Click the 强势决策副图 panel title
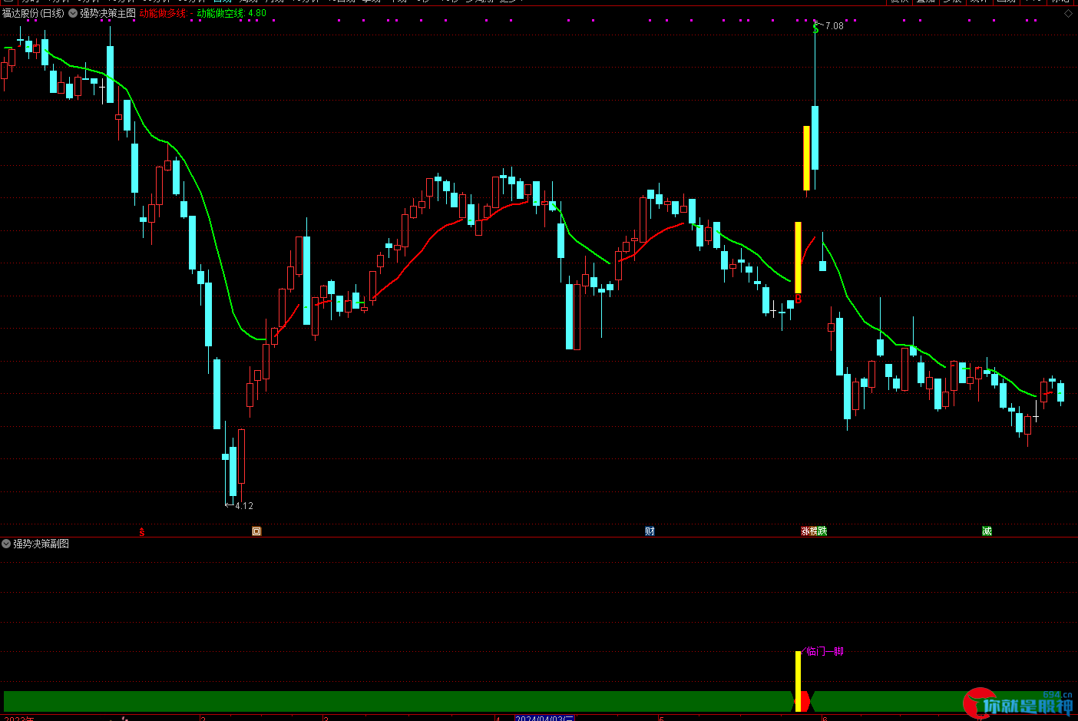1078x721 pixels. 41,544
